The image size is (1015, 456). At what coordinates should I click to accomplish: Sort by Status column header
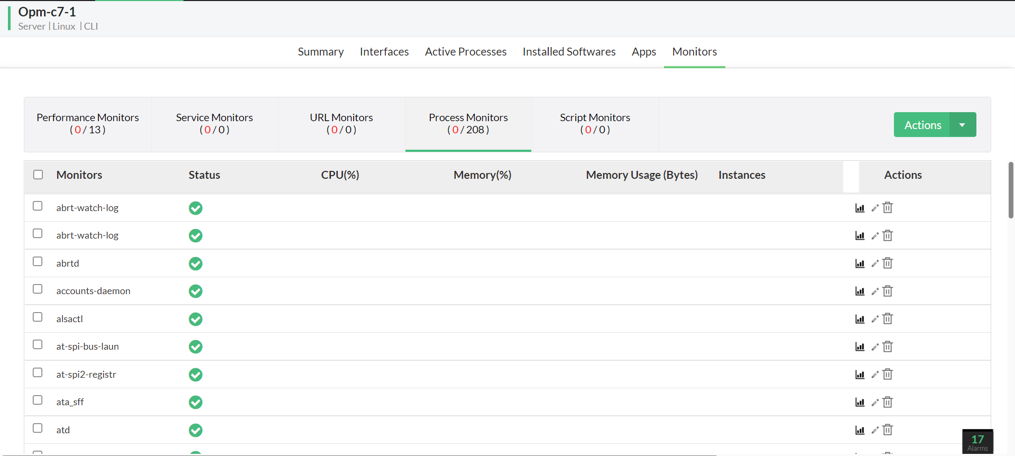coord(204,175)
